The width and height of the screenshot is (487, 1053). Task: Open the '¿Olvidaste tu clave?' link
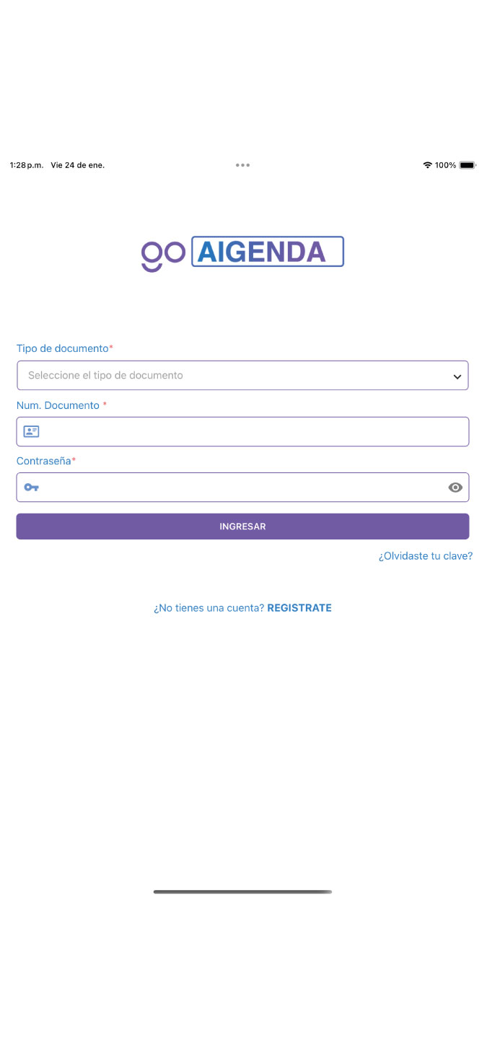tap(426, 556)
